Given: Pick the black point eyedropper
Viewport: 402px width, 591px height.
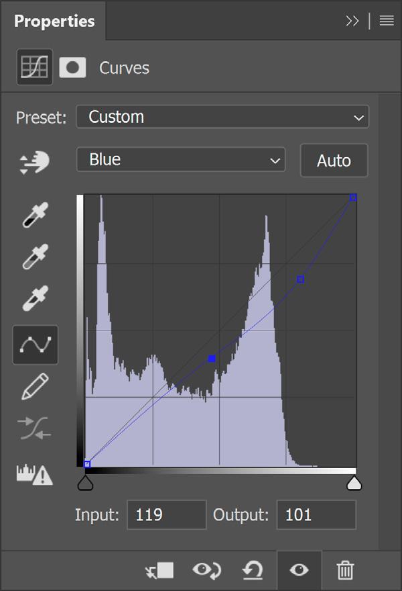Looking at the screenshot, I should pos(35,216).
